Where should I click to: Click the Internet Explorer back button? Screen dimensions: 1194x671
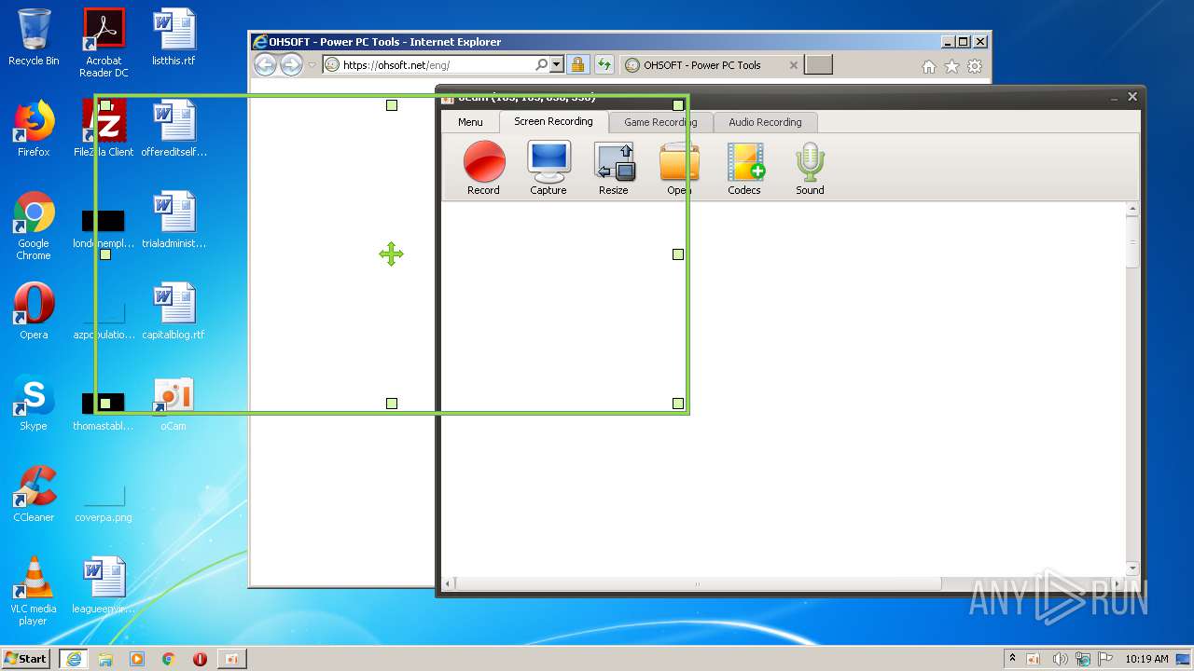pos(265,64)
